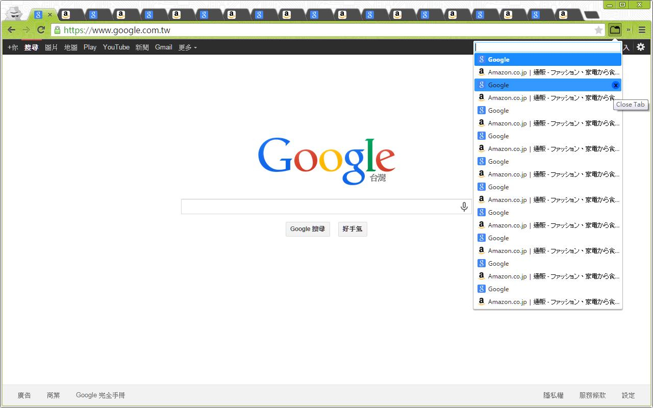This screenshot has width=653, height=408.
Task: Select Amazon row directly below bold Google entry
Action: pos(548,72)
